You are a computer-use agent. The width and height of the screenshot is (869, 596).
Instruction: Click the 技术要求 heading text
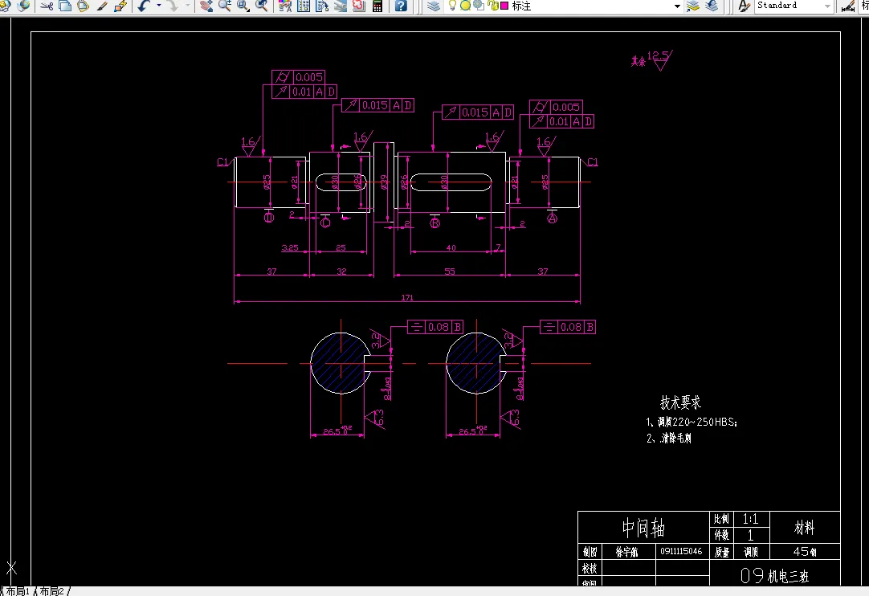[680, 402]
